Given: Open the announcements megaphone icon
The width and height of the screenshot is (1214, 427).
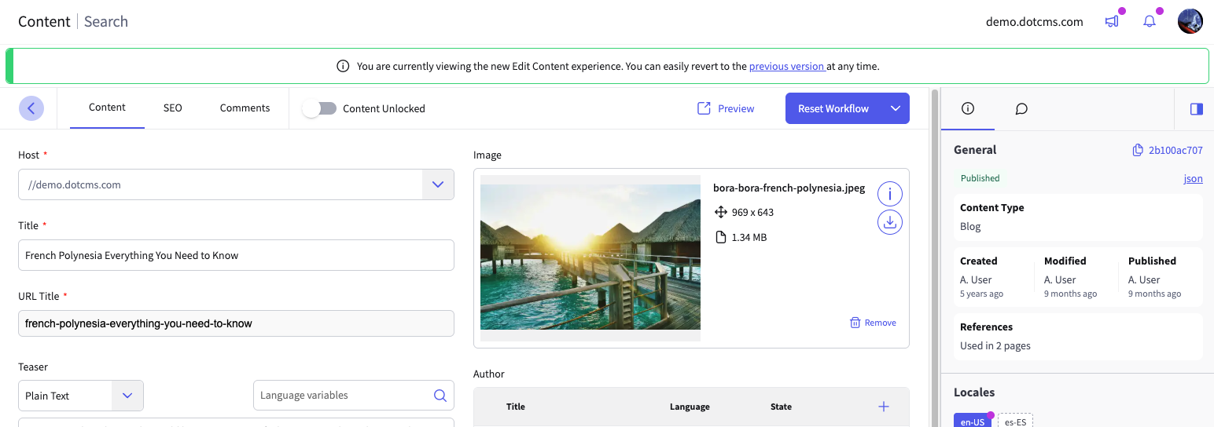Looking at the screenshot, I should pyautogui.click(x=1112, y=22).
